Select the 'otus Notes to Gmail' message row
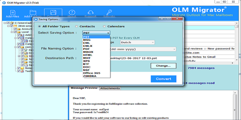This screenshot has width=241, height=120. tap(209, 57)
